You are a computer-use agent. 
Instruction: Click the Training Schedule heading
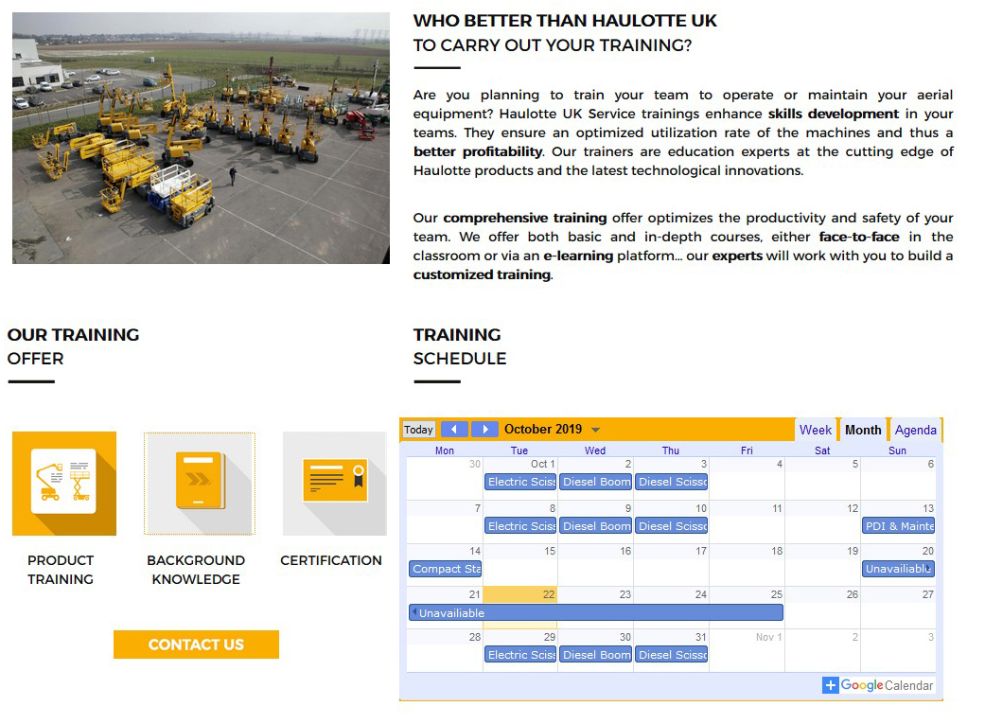[x=460, y=346]
